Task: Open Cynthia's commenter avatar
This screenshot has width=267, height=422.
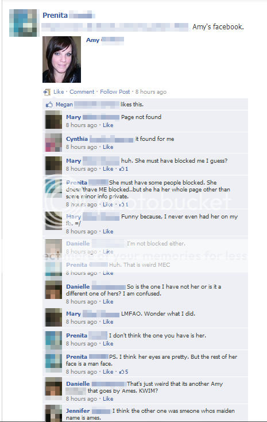Action: click(x=53, y=143)
